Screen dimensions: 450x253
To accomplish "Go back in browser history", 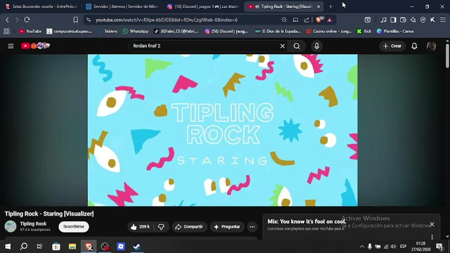I will [x=7, y=20].
